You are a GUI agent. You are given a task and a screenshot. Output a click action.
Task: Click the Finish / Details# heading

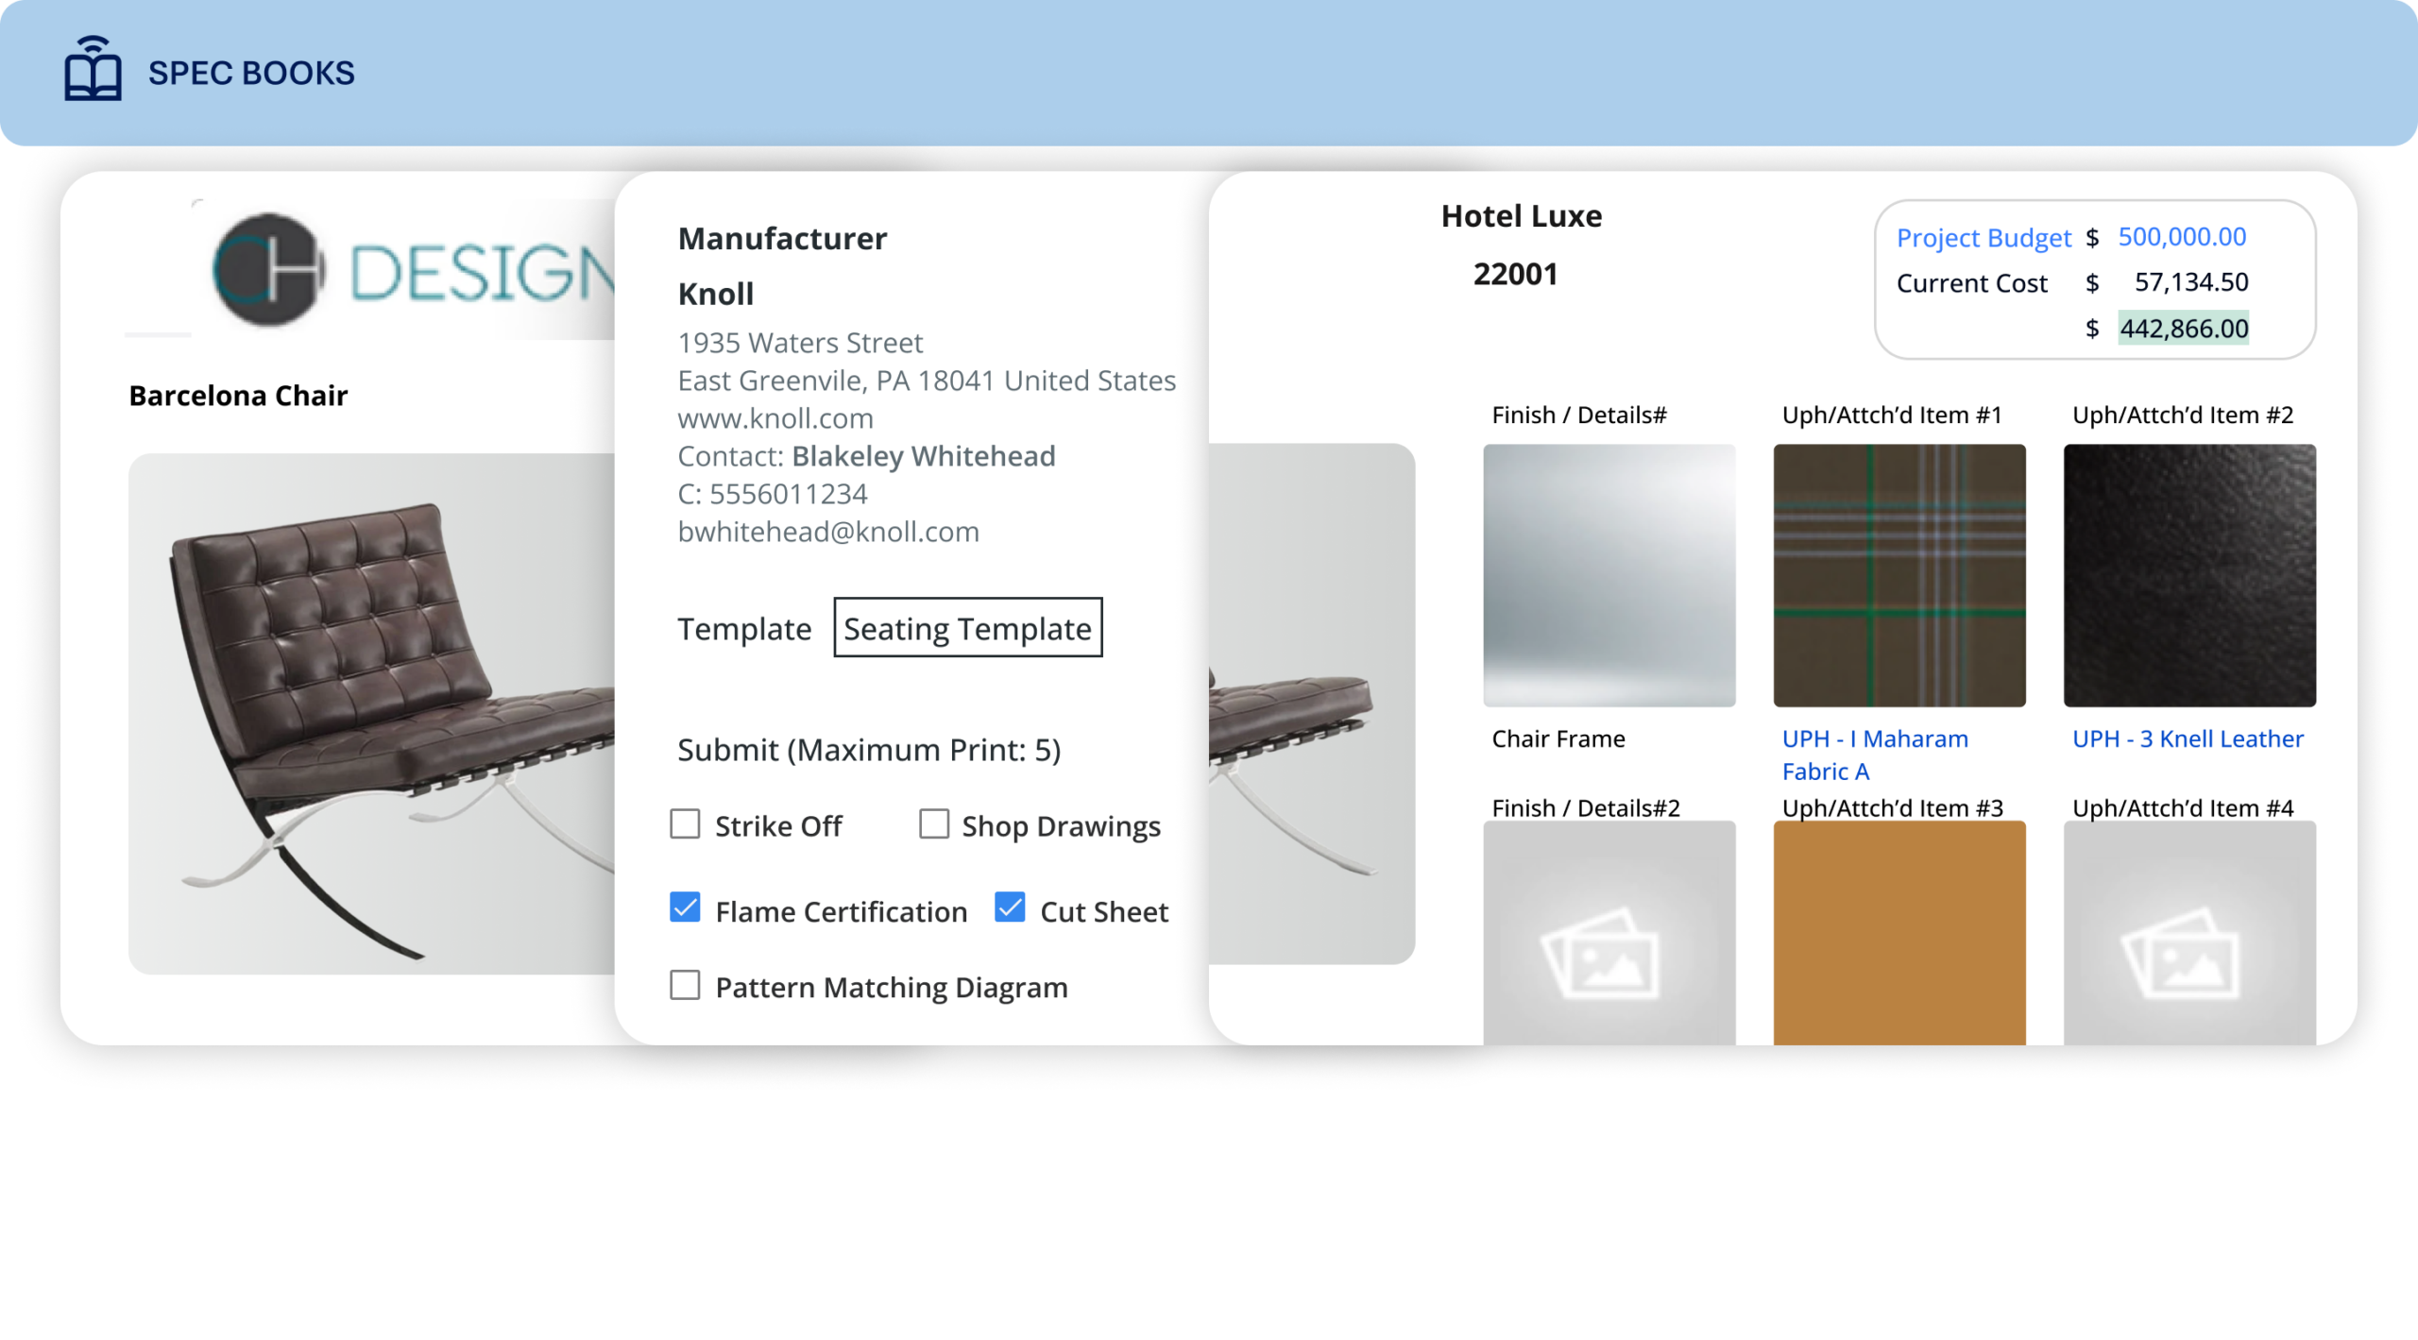1578,416
